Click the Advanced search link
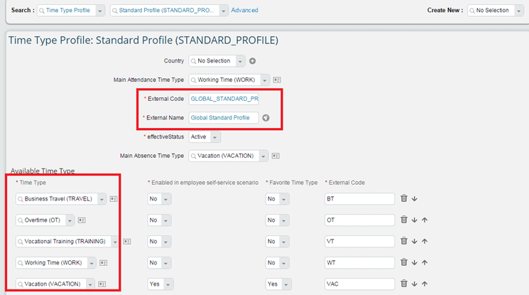The image size is (529, 295). pyautogui.click(x=244, y=11)
